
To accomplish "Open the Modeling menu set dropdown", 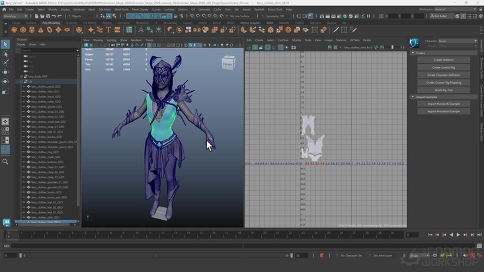I will point(15,16).
